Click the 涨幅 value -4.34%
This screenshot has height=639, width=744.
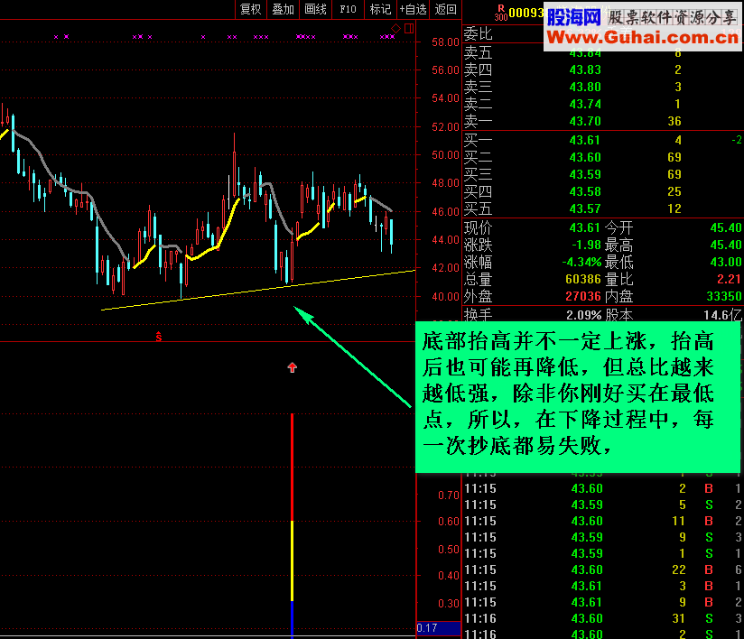(x=581, y=262)
